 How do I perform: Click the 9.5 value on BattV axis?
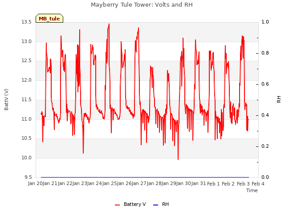point(28,177)
